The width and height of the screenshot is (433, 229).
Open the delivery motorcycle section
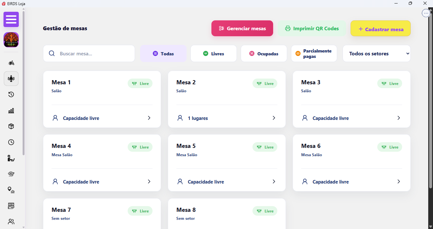(11, 63)
